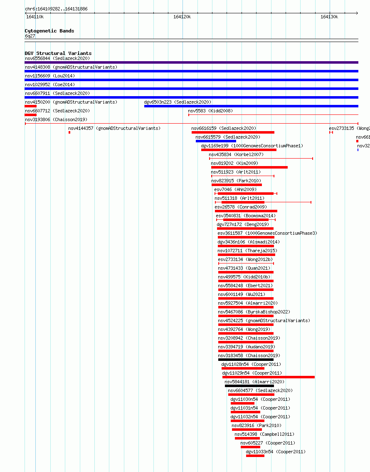Click dgv727n172 (Deng2019) label
Screen dimensions: 370x472
pos(243,224)
